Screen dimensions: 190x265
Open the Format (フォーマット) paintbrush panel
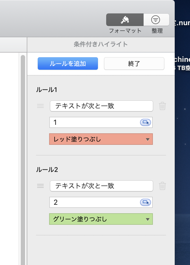coord(125,20)
